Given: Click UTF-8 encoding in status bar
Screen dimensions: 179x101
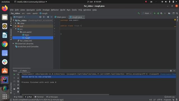Looking at the screenshot, I should 159,100.
